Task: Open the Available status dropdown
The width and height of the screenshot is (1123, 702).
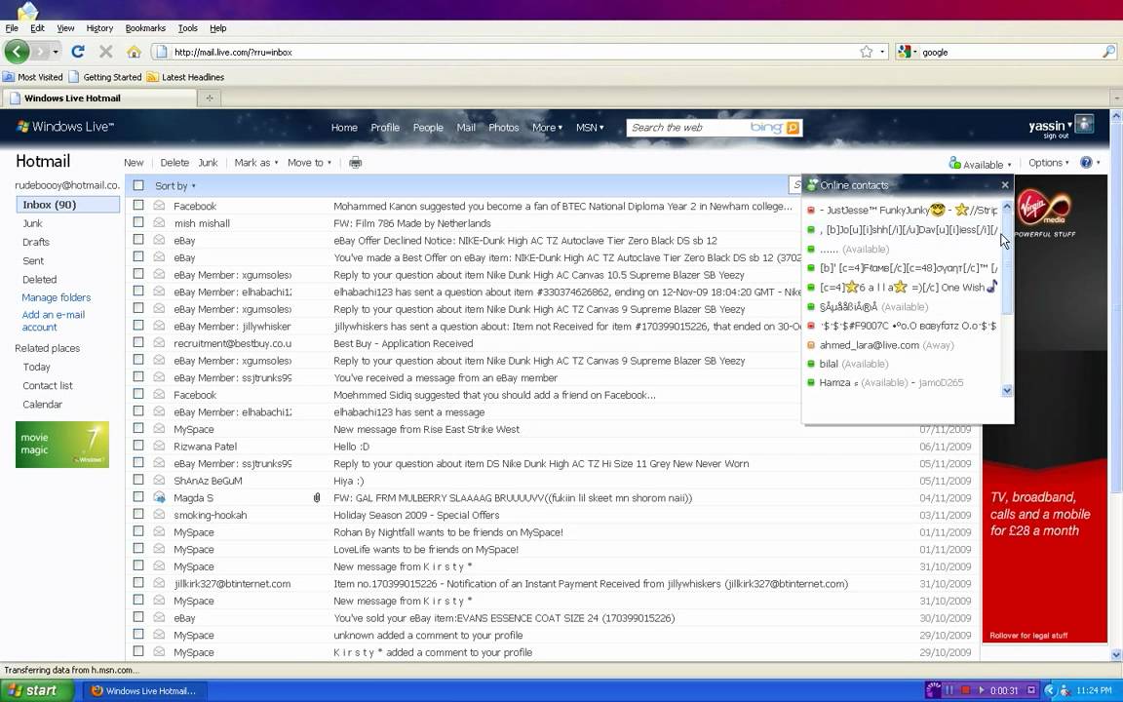Action: coord(987,164)
